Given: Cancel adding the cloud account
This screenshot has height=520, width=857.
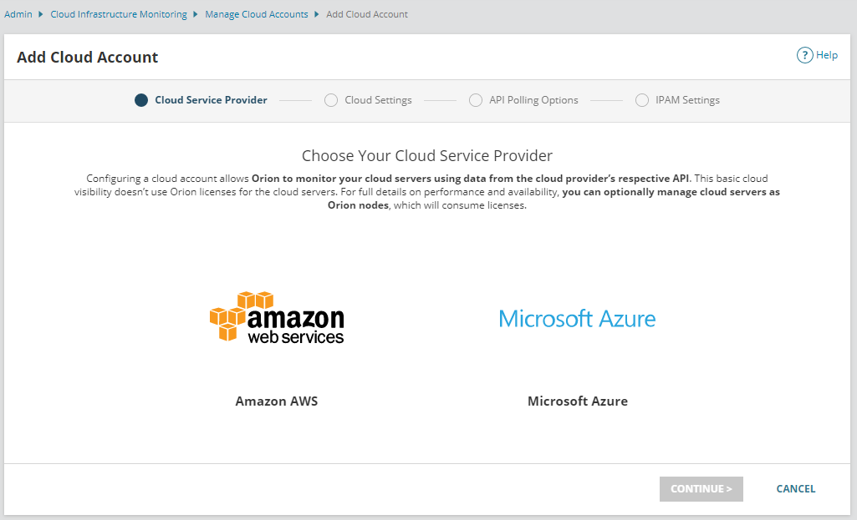Looking at the screenshot, I should pos(795,489).
